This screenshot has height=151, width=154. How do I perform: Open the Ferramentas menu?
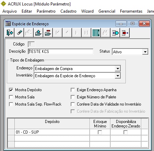[131, 11]
